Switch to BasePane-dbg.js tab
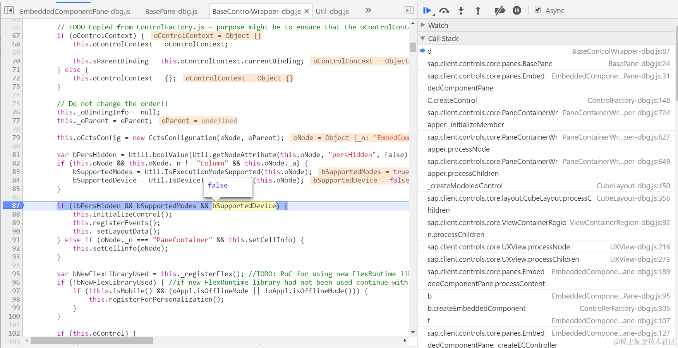This screenshot has height=348, width=678. (171, 11)
